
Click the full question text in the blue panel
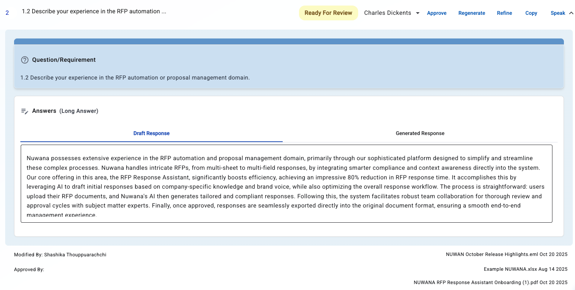tap(135, 78)
